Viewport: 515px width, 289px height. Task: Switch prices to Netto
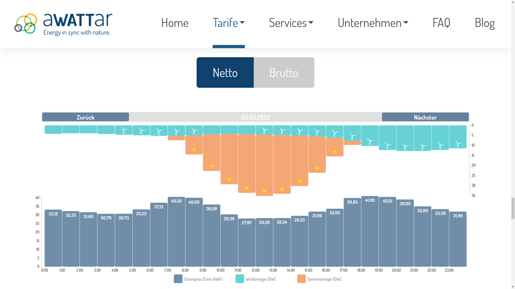[x=225, y=73]
